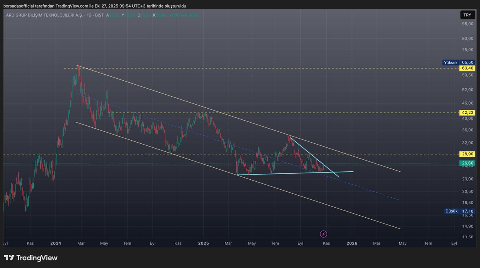Click the 83,00 price scale value
The height and width of the screenshot is (268, 480).
(467, 38)
